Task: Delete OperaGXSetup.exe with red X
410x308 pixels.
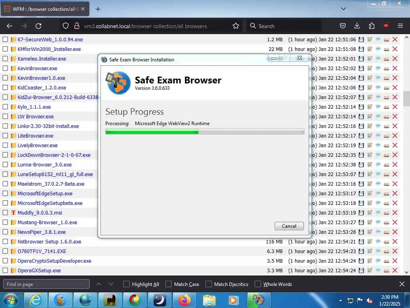Action: 395,270
